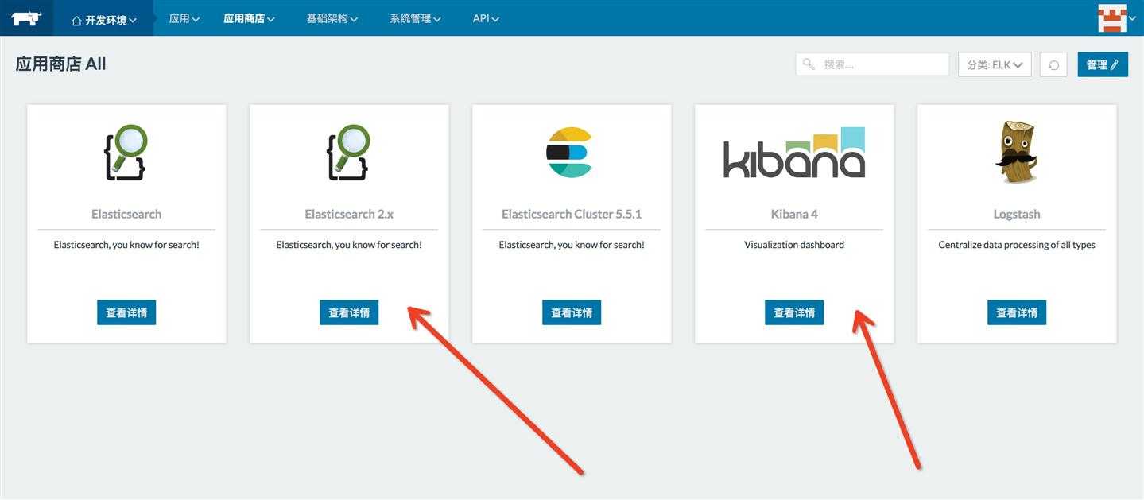
Task: View details of Elasticsearch 2.x card
Action: 349,312
